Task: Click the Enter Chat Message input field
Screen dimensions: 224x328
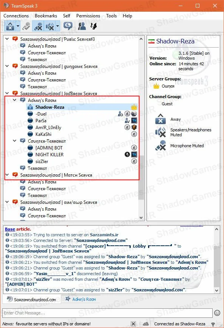Action: point(107,313)
